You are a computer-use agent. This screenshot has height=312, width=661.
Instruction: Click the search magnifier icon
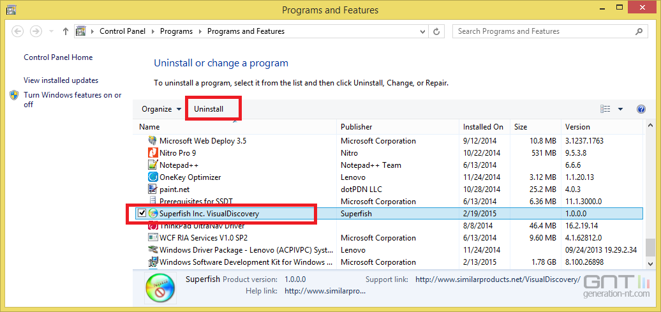tap(639, 31)
